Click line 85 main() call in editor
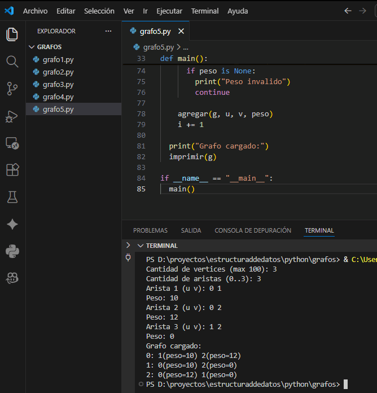This screenshot has width=377, height=393. 181,189
